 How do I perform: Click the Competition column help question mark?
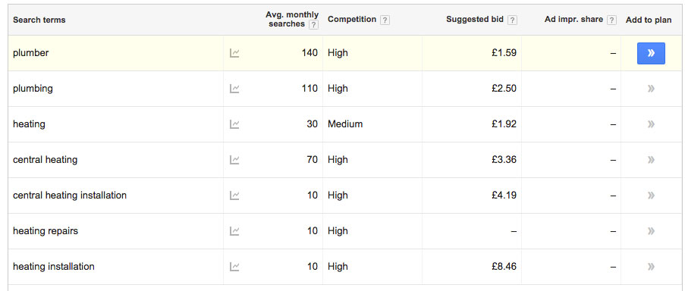pos(385,20)
